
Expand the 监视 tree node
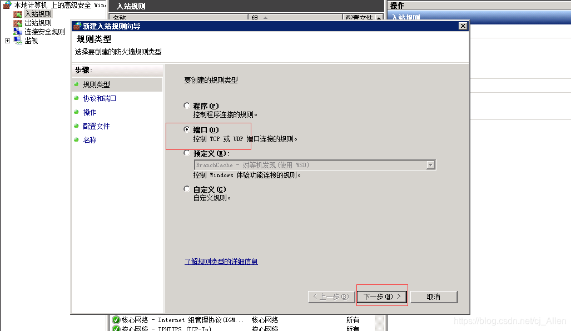[7, 41]
